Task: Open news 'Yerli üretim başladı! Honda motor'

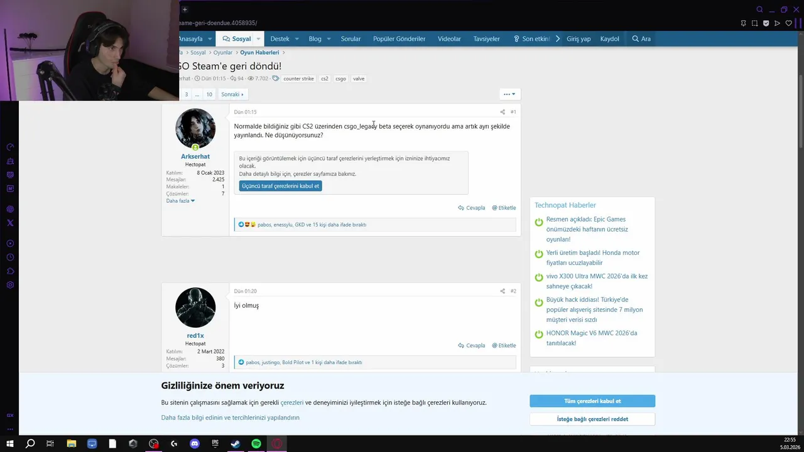Action: tap(593, 257)
